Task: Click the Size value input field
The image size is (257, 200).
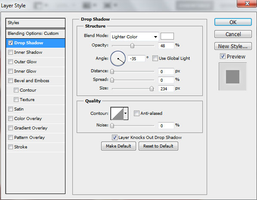Action: [166, 89]
